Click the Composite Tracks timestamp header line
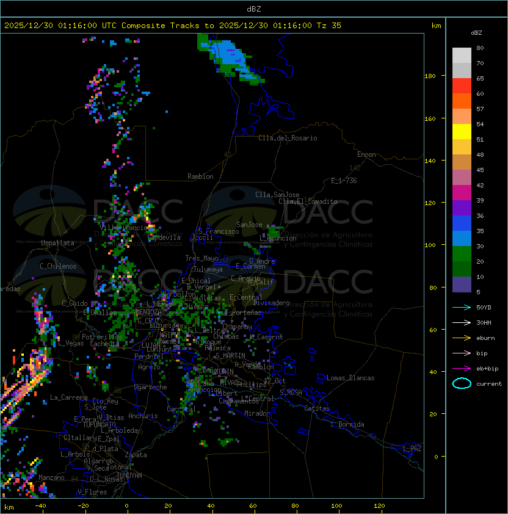The height and width of the screenshot is (514, 508). tap(173, 26)
